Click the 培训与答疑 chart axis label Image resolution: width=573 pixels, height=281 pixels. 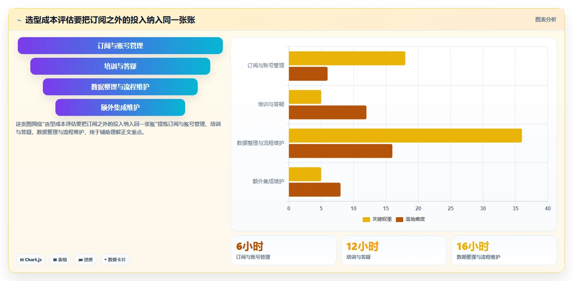coord(271,104)
